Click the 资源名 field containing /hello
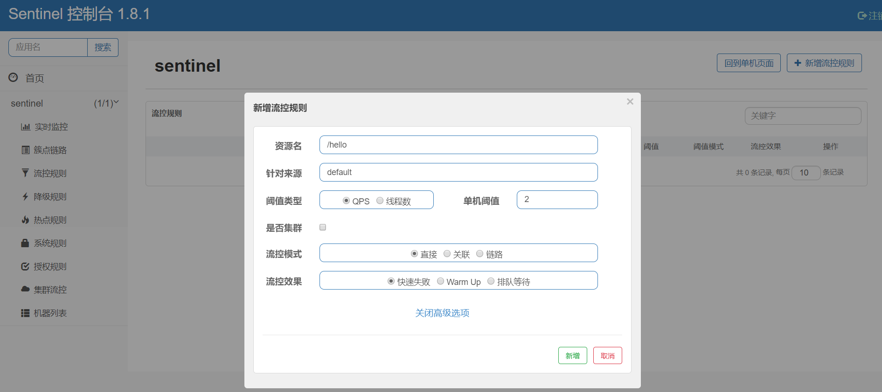 click(x=458, y=145)
